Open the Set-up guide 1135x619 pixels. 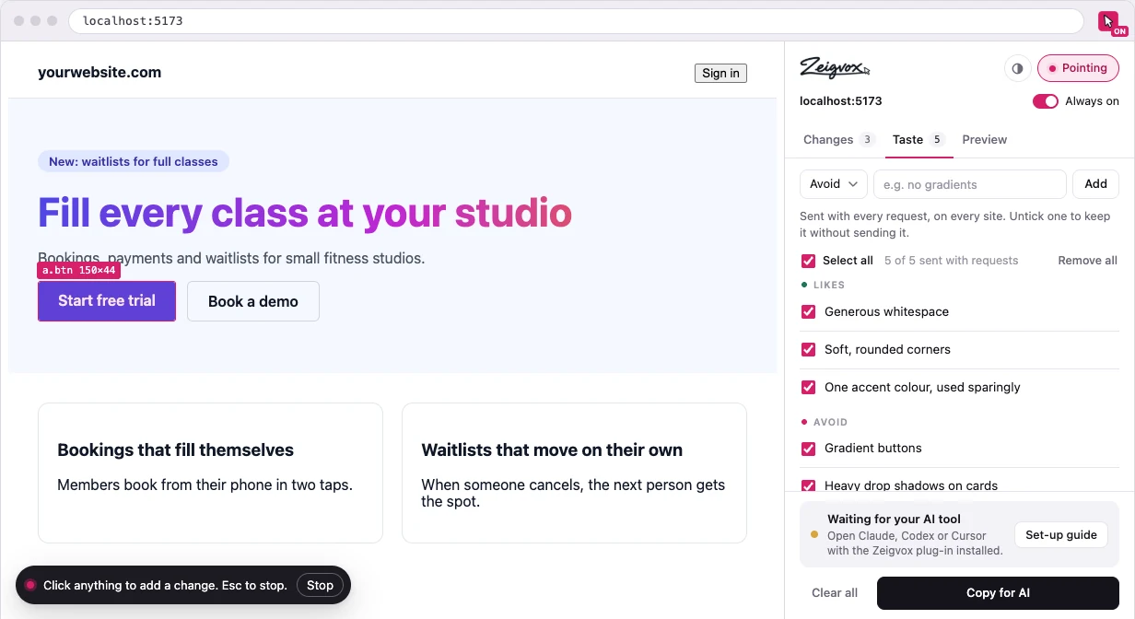(x=1060, y=535)
